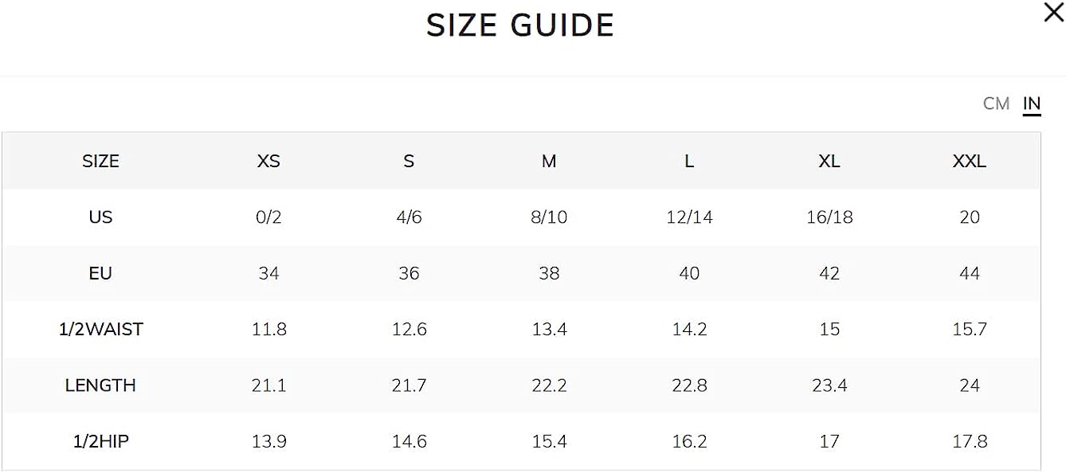Close the size guide with X icon
The image size is (1066, 473).
[1053, 13]
